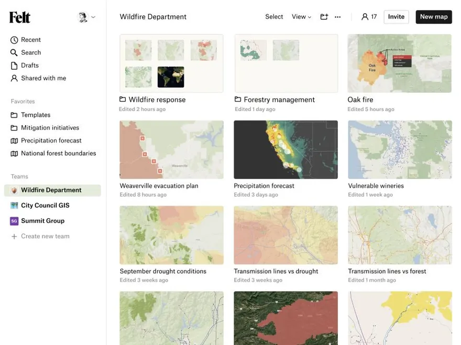This screenshot has width=461, height=345.
Task: Click the new folder icon
Action: click(x=324, y=17)
